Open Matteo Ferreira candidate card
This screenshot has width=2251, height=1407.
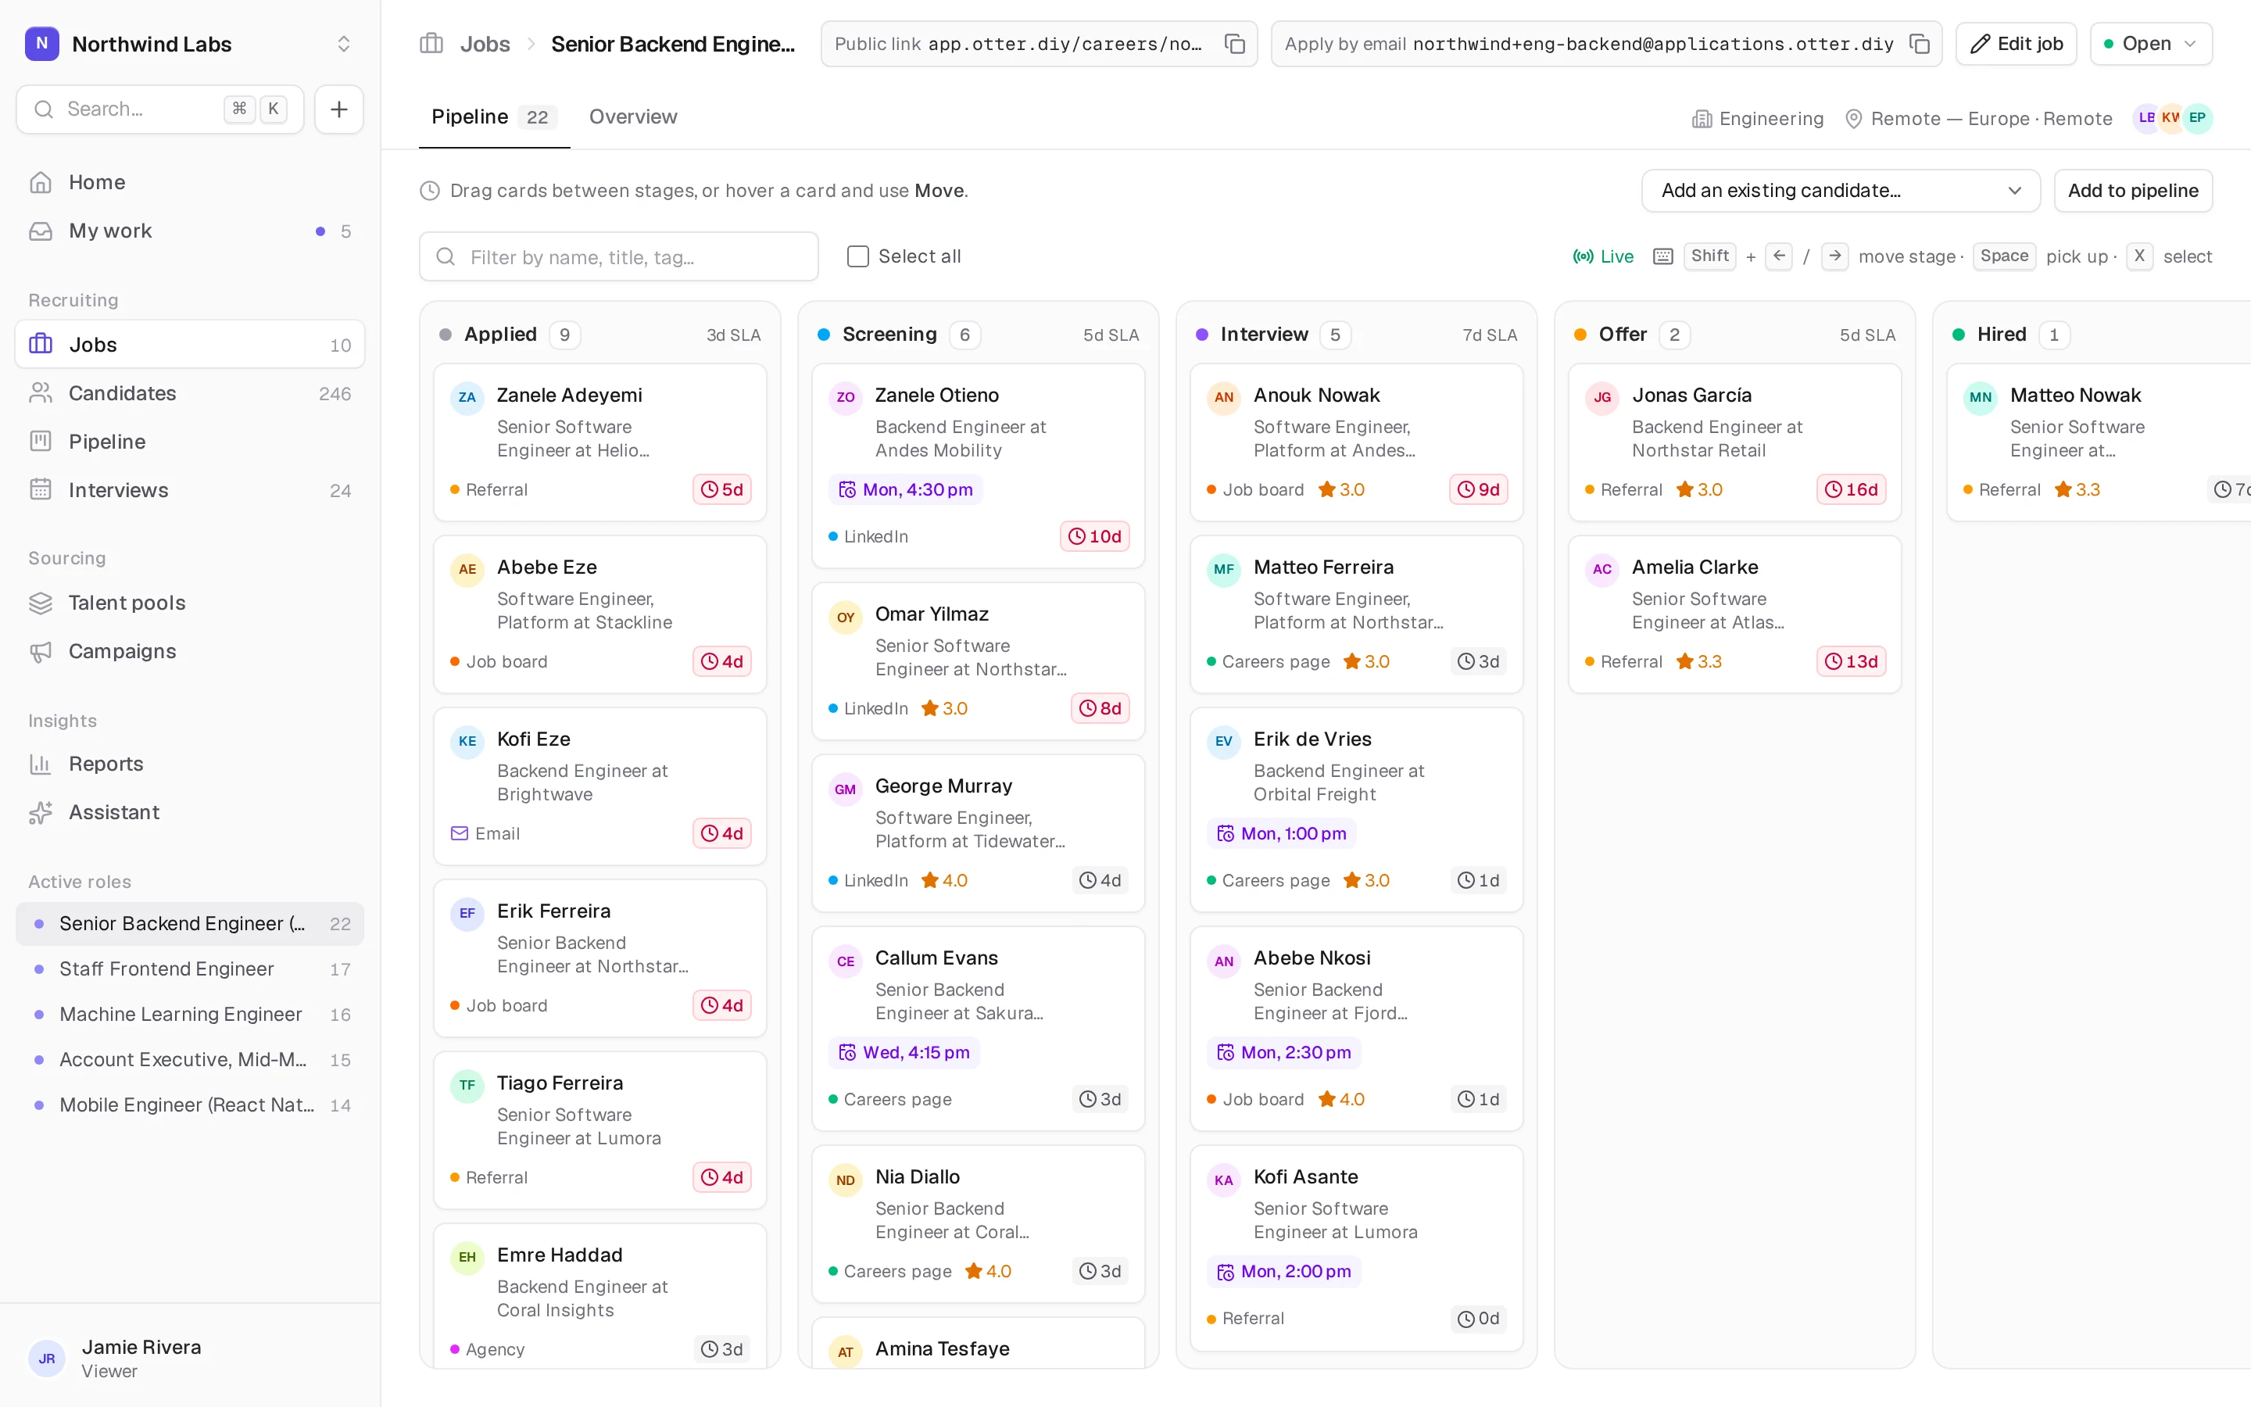click(x=1356, y=614)
